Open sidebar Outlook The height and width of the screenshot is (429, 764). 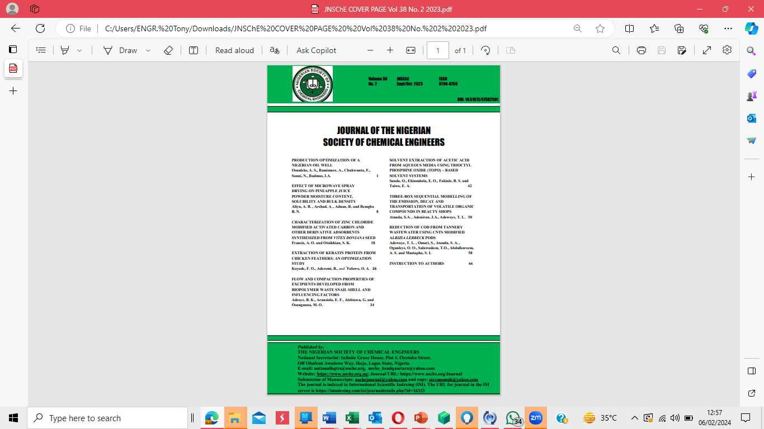coord(751,118)
